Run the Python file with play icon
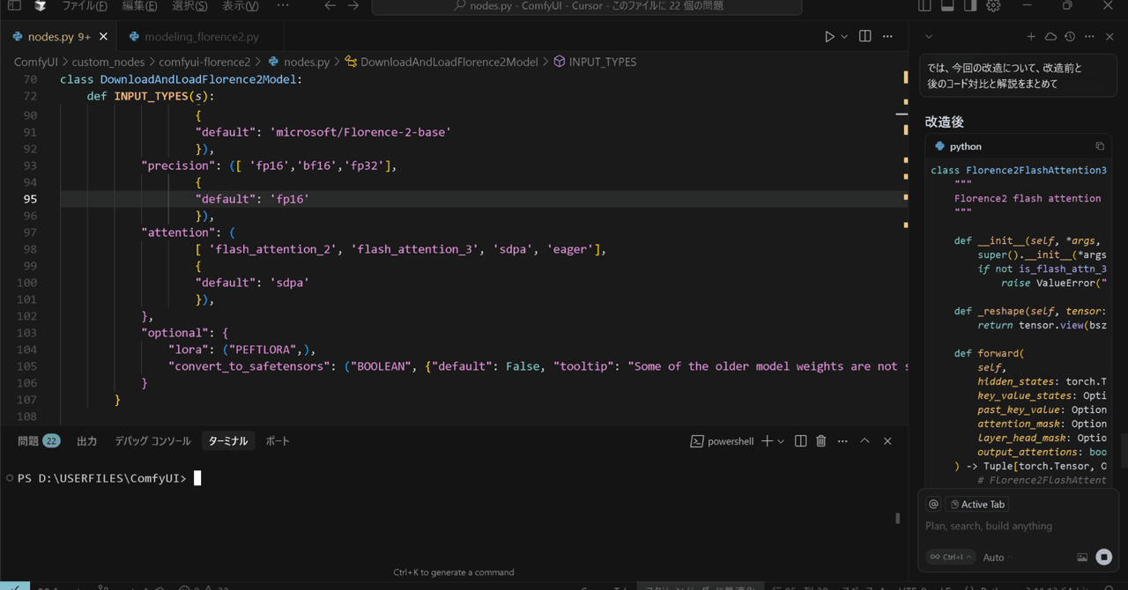1128x590 pixels. [829, 36]
